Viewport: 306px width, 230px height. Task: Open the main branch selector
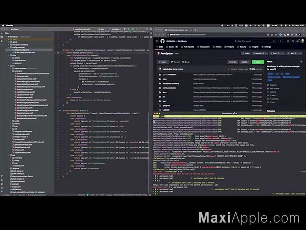coord(163,62)
